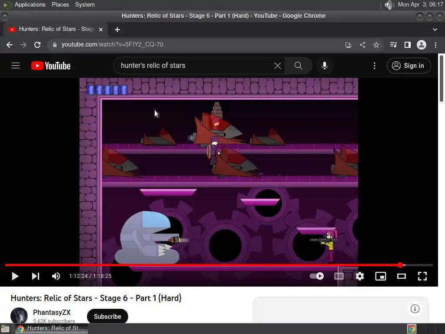
Task: Click the install app icon in address bar
Action: click(348, 45)
